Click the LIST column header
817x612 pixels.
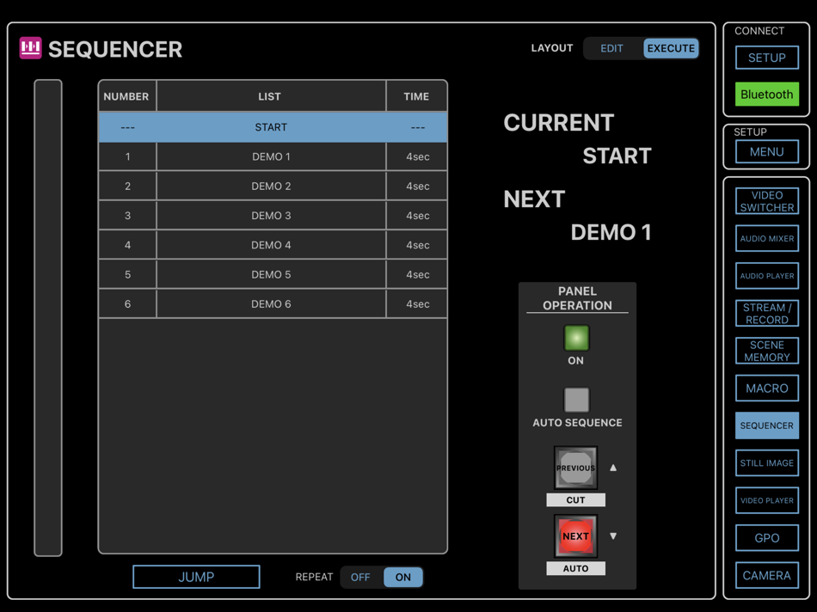coord(270,96)
